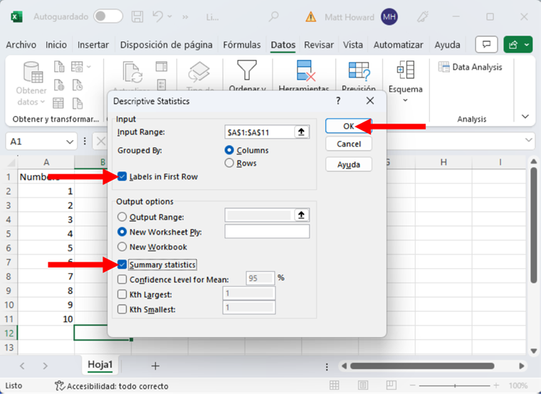This screenshot has width=541, height=394.
Task: Switch to the Insertar tab
Action: point(93,45)
